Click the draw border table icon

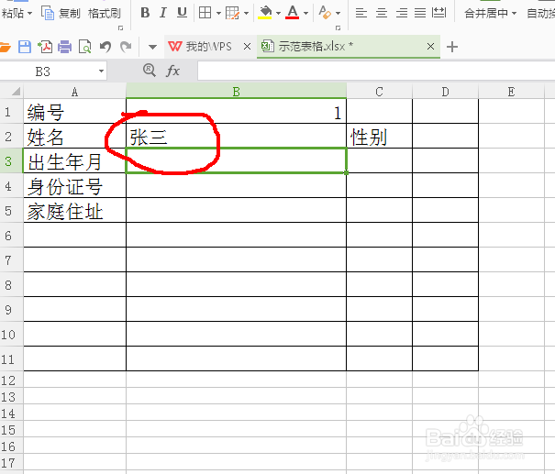click(x=232, y=13)
